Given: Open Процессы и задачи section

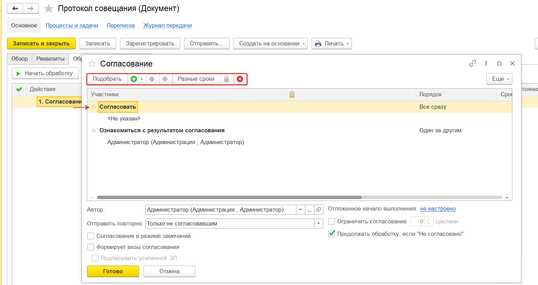Looking at the screenshot, I should pyautogui.click(x=72, y=26).
